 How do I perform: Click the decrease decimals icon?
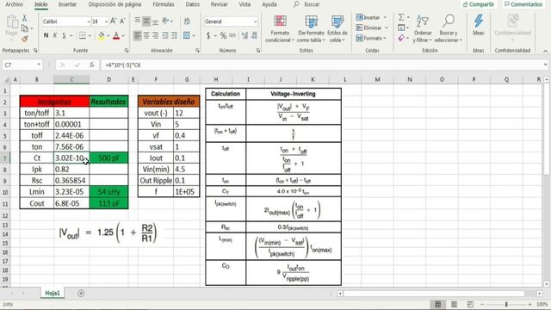[255, 35]
